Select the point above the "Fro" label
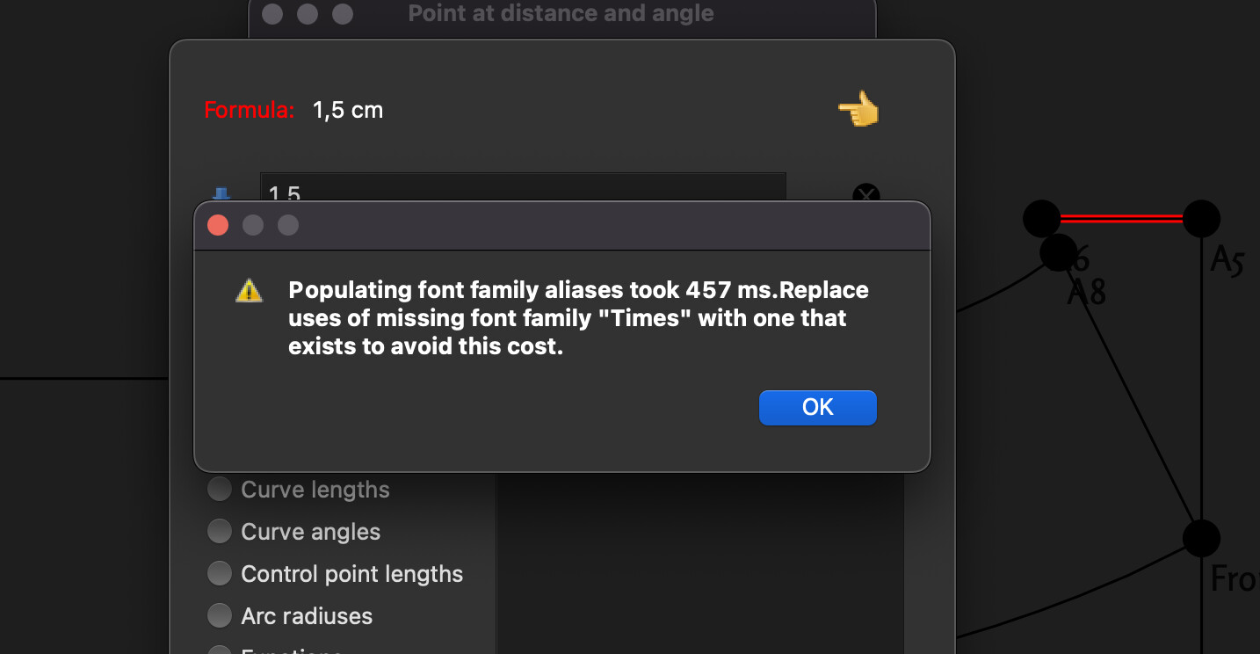 tap(1201, 538)
